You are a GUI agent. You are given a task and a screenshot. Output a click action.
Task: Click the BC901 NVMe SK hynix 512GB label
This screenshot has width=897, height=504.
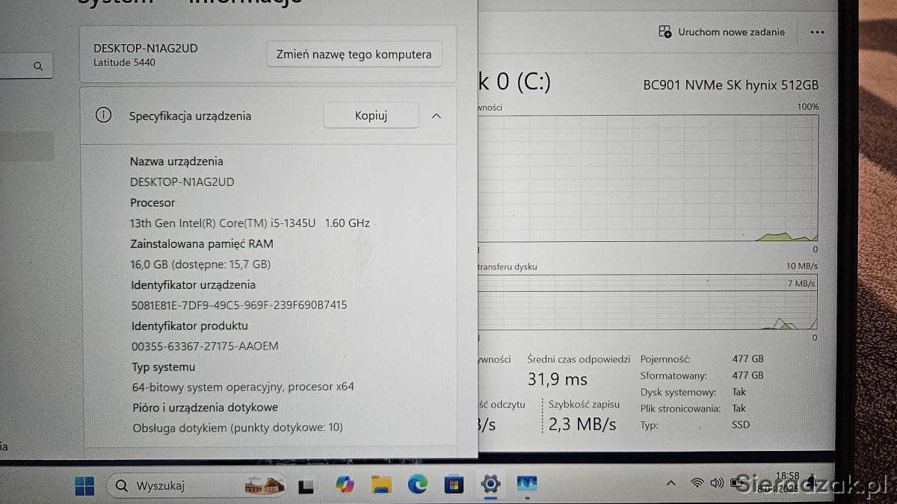tap(731, 85)
